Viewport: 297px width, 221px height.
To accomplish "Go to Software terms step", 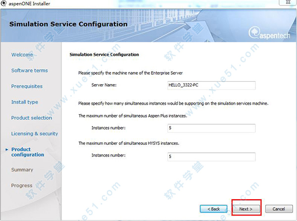I will click(29, 70).
